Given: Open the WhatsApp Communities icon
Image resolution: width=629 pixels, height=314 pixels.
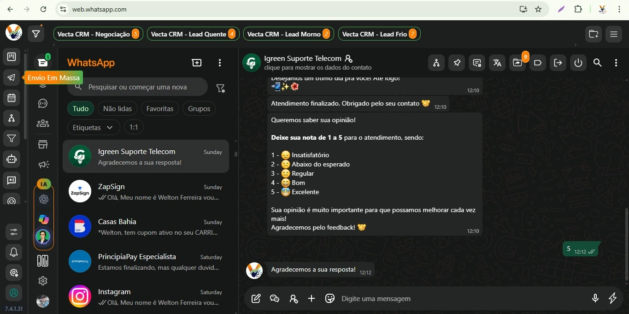Looking at the screenshot, I should tap(43, 124).
